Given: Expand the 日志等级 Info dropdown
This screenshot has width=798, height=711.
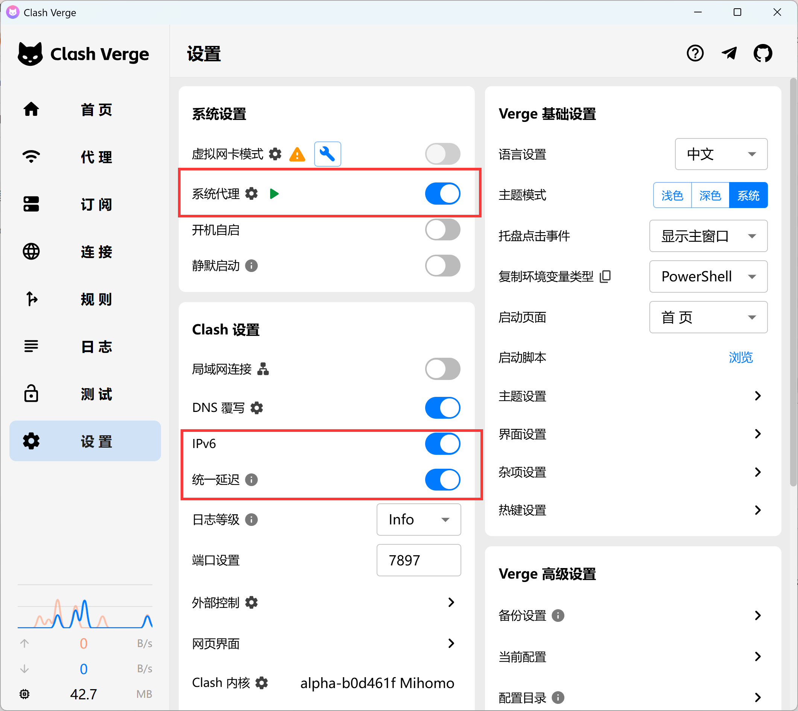Looking at the screenshot, I should coord(418,520).
